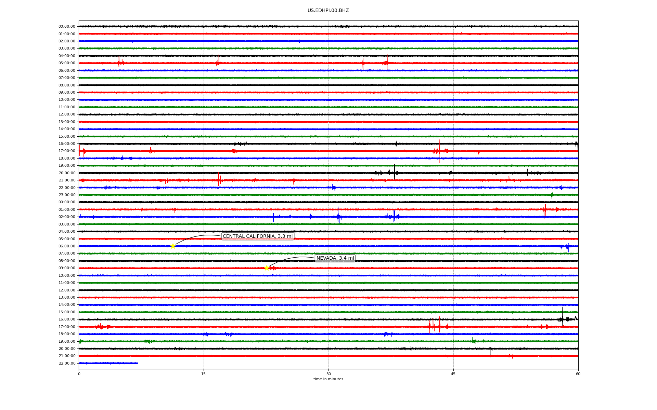Click the Central California event star marker
The image size is (657, 410).
[x=173, y=246]
